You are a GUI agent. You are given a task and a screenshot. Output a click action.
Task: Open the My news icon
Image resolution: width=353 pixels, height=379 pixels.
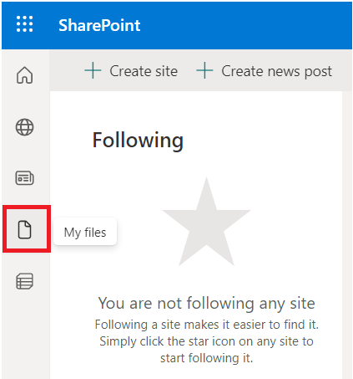(x=25, y=178)
